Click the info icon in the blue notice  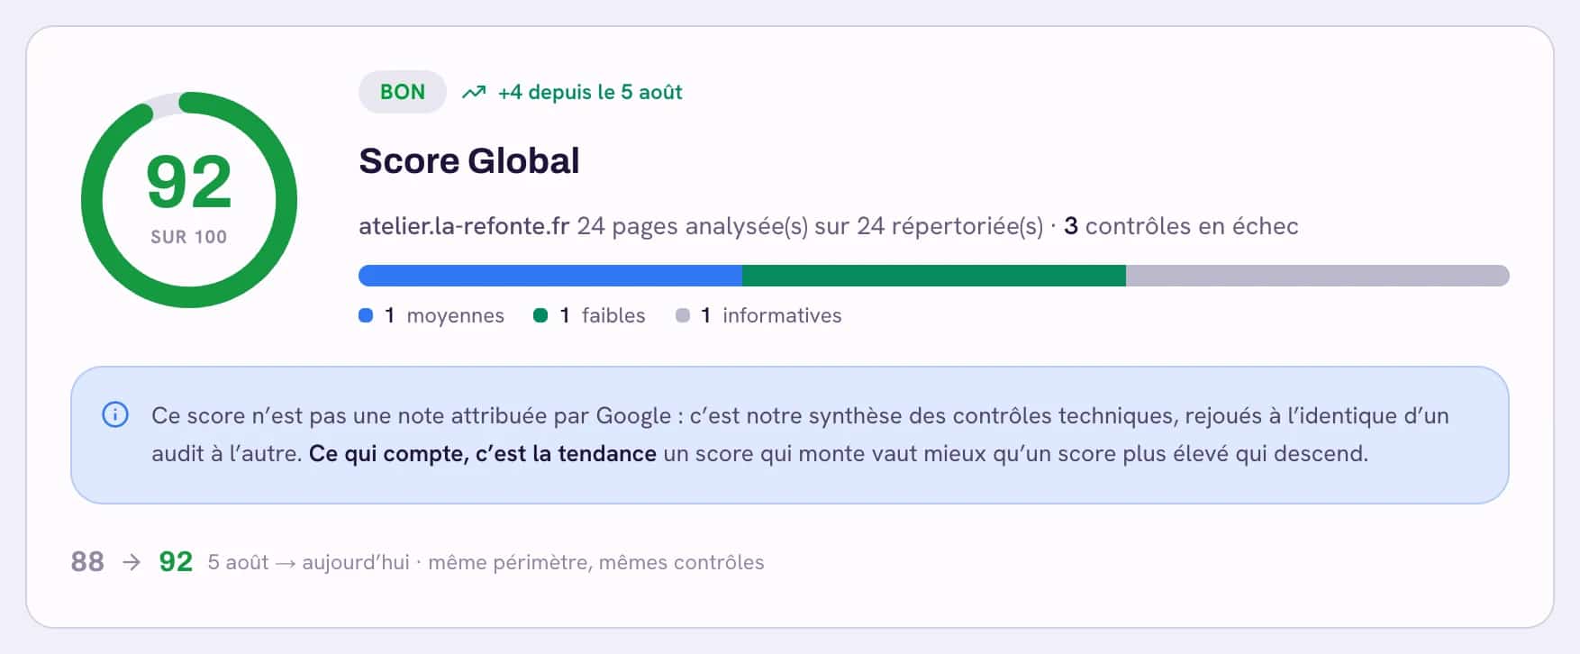tap(115, 415)
